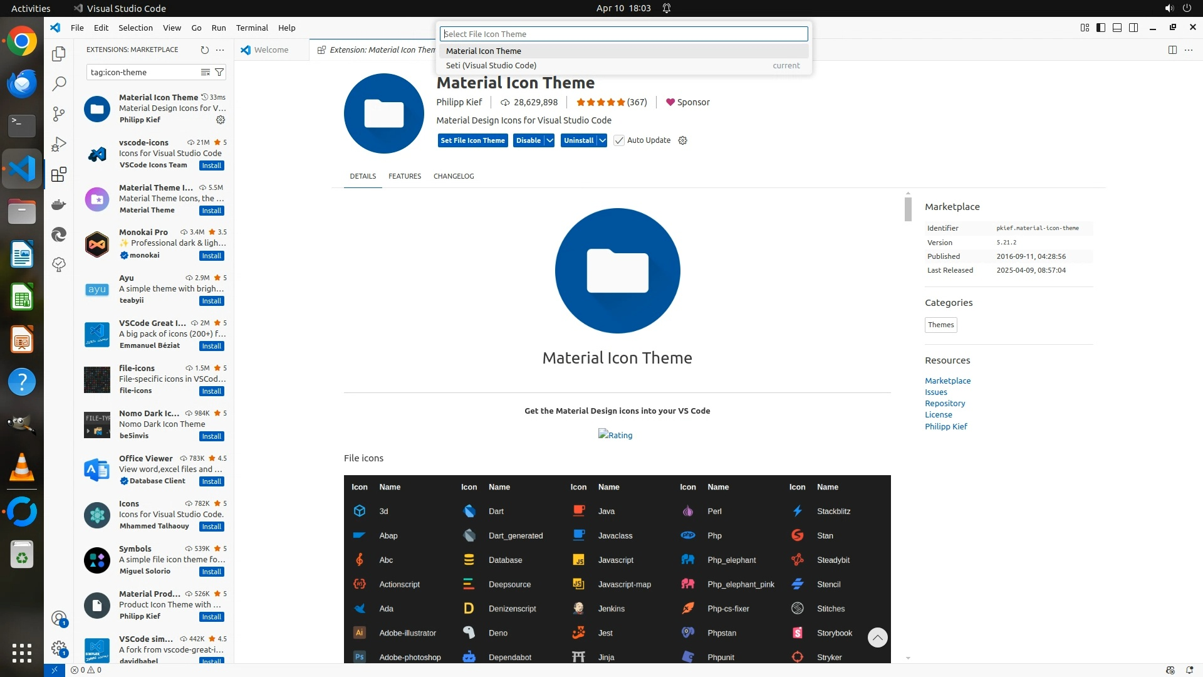Open Source Control view icon
This screenshot has height=677, width=1203.
click(59, 113)
